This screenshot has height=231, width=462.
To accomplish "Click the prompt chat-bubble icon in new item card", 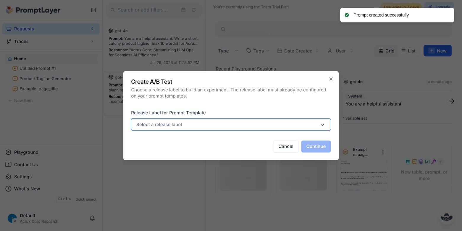I will point(414,162).
